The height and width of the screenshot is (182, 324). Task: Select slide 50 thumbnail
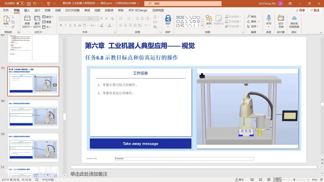[33, 147]
